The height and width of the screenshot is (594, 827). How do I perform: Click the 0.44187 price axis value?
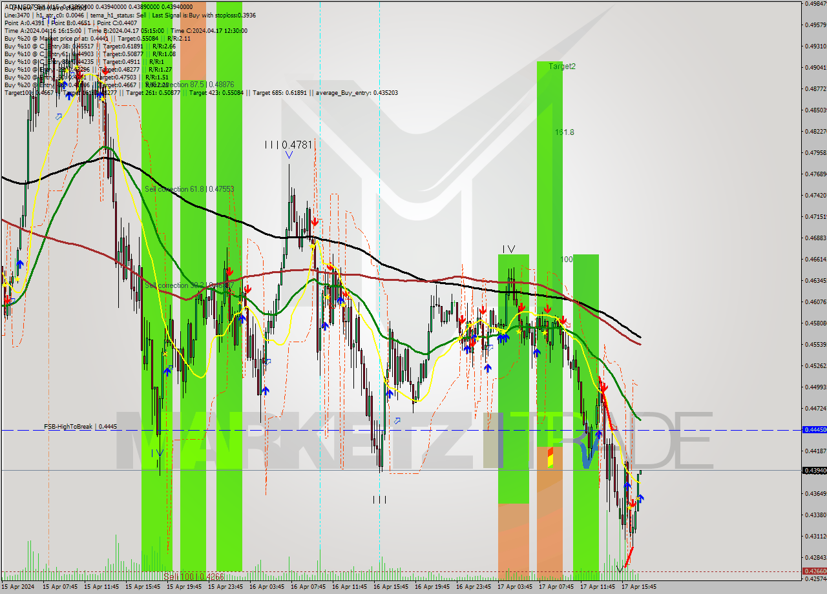click(816, 451)
